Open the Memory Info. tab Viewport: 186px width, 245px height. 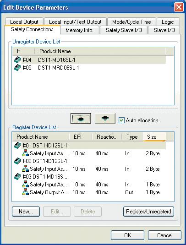[79, 30]
